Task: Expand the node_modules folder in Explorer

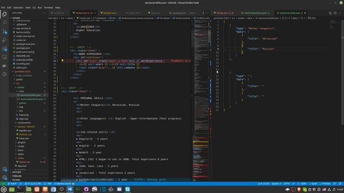Action: [x=24, y=76]
